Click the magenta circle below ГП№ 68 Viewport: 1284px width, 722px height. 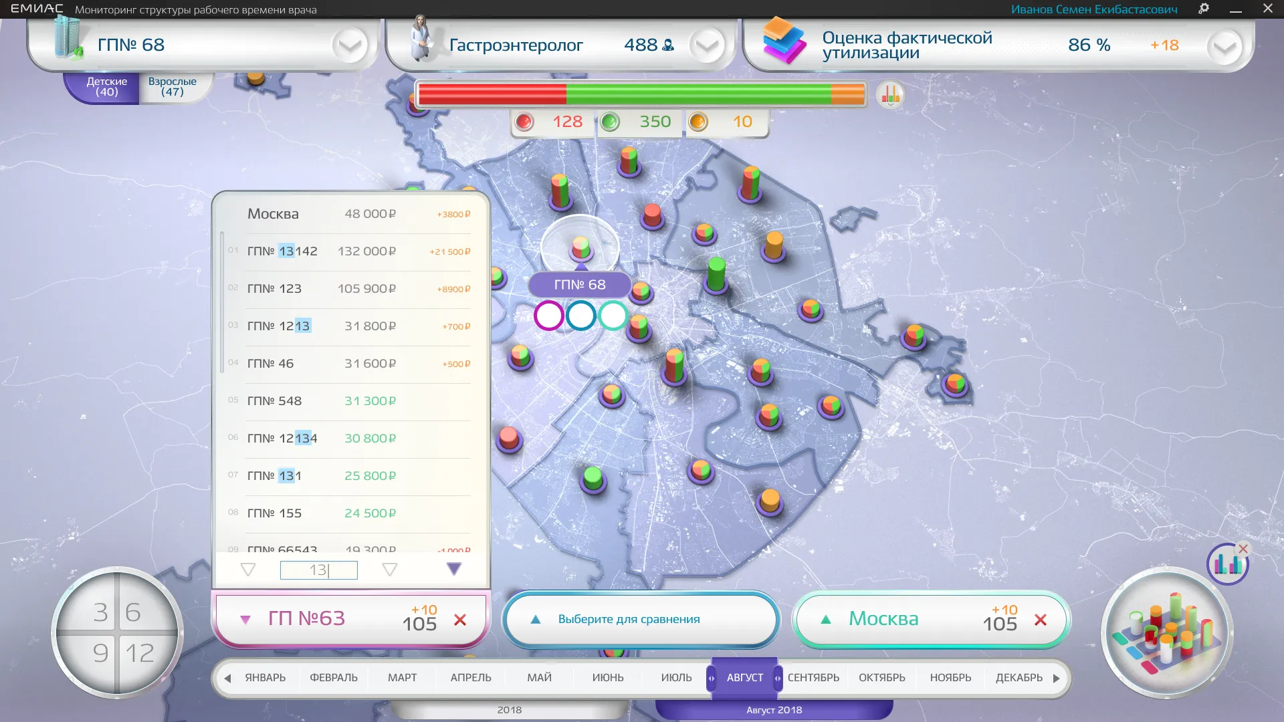[548, 316]
